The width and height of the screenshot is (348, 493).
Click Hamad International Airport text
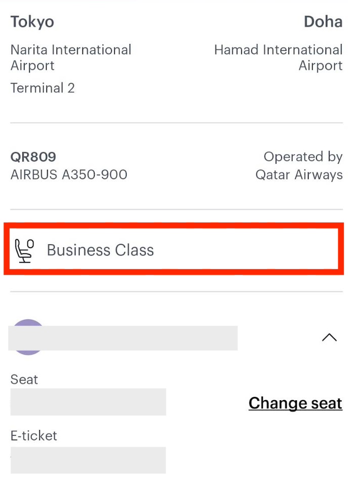278,58
